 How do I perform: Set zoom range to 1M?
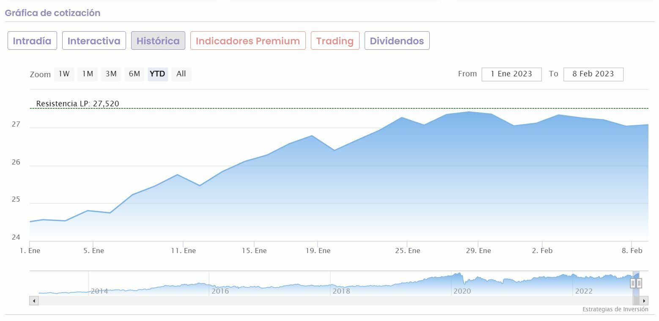tap(88, 74)
